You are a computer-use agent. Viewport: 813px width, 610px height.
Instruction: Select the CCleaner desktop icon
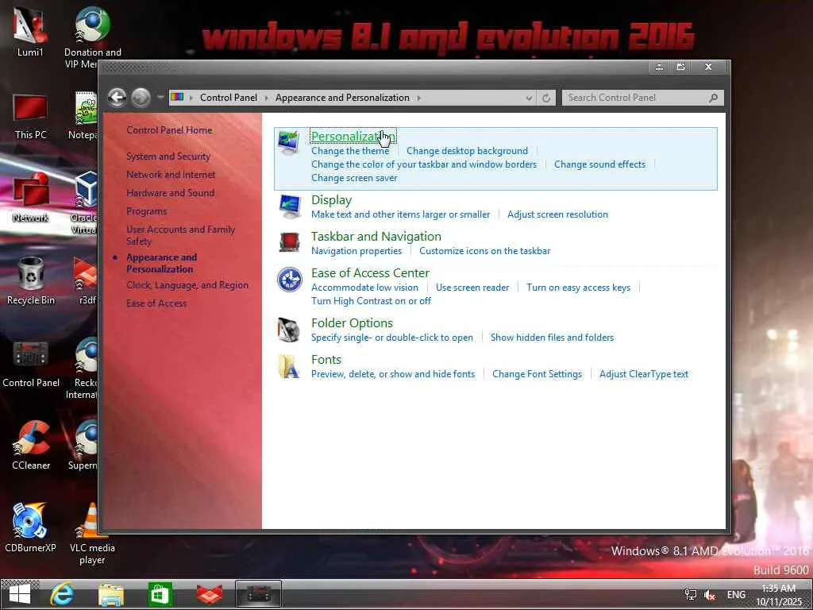[31, 446]
